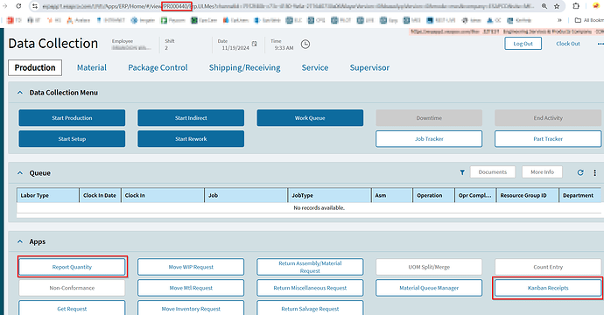Click the Time value 9:33 AM
This screenshot has width=604, height=315.
284,48
